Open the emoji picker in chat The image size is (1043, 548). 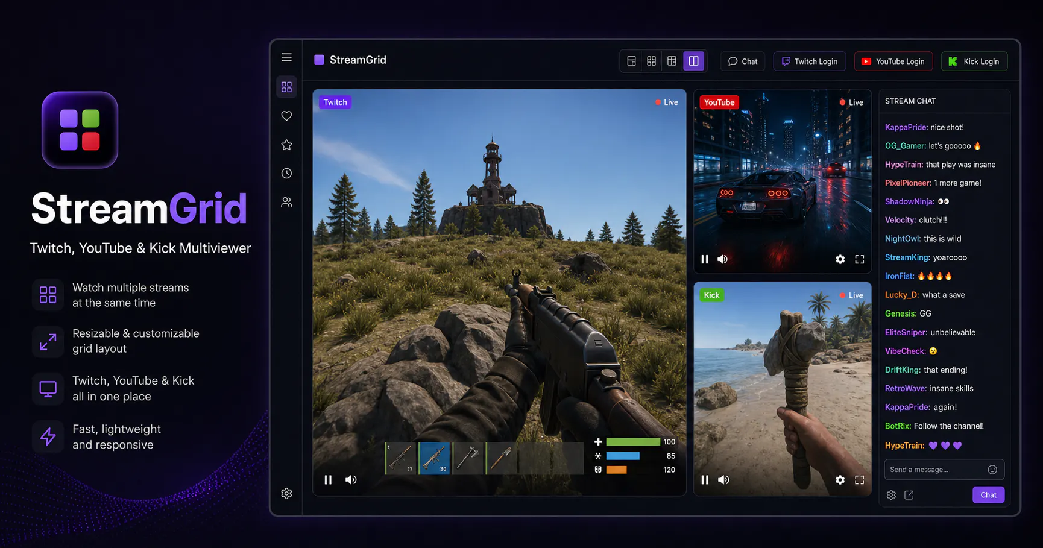tap(992, 470)
